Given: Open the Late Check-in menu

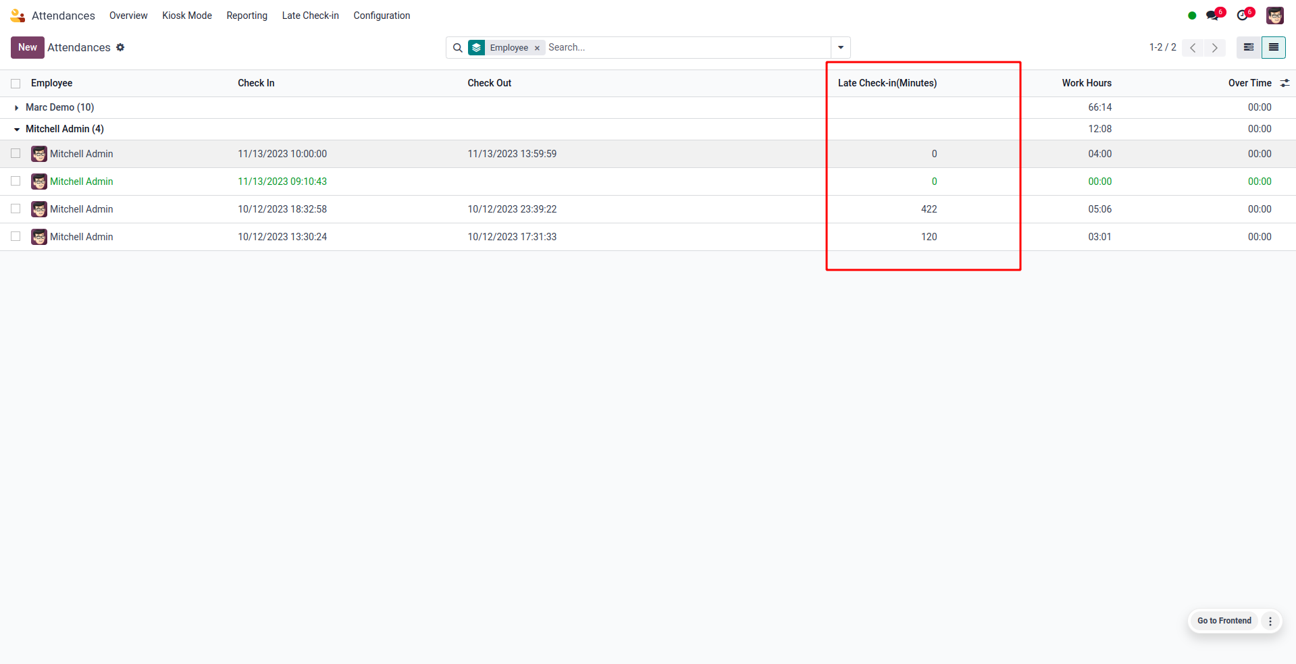Looking at the screenshot, I should 310,16.
